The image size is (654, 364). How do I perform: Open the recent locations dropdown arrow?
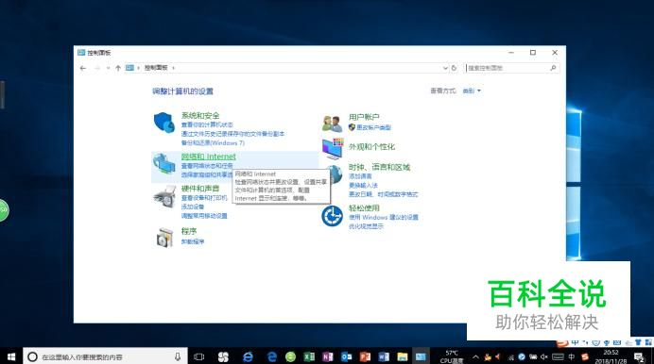pyautogui.click(x=108, y=68)
